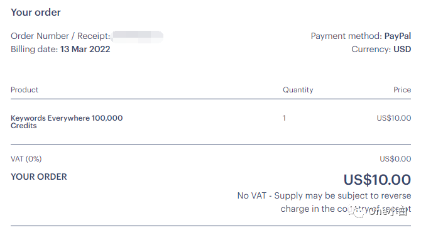Click the billing date 13 Mar 2022

pyautogui.click(x=85, y=50)
